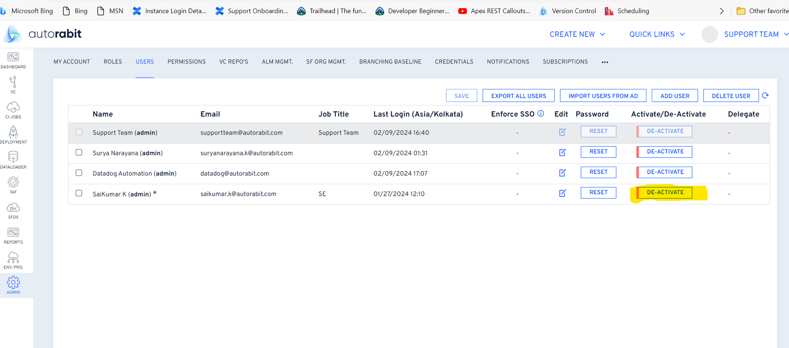Open the VC version control sidebar icon
This screenshot has height=348, width=789.
13,85
